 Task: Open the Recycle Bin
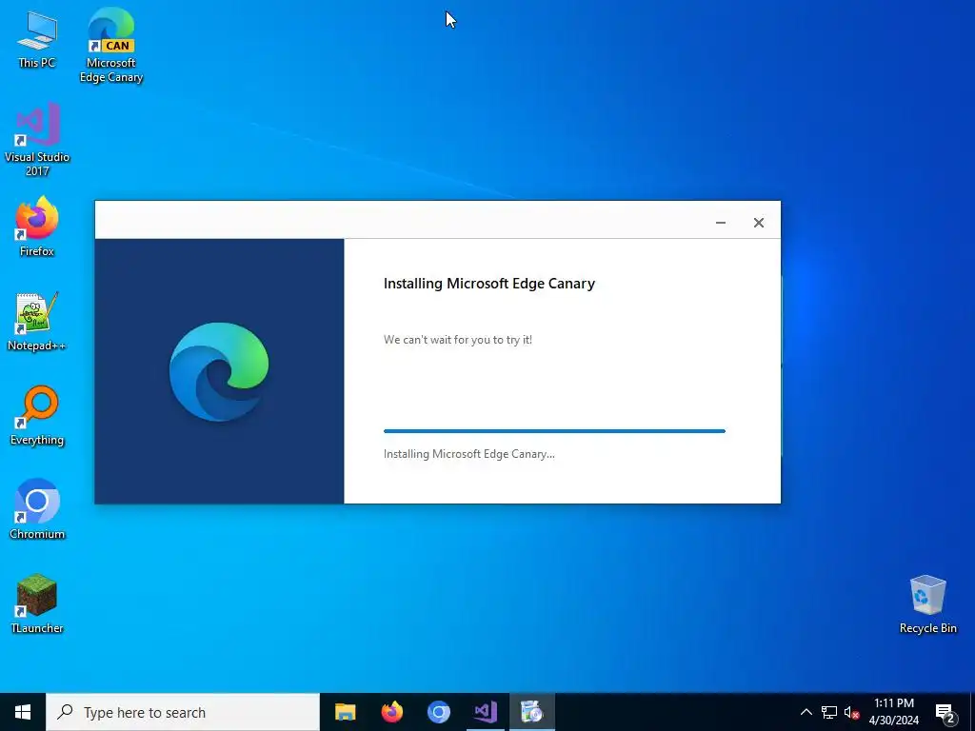(927, 604)
